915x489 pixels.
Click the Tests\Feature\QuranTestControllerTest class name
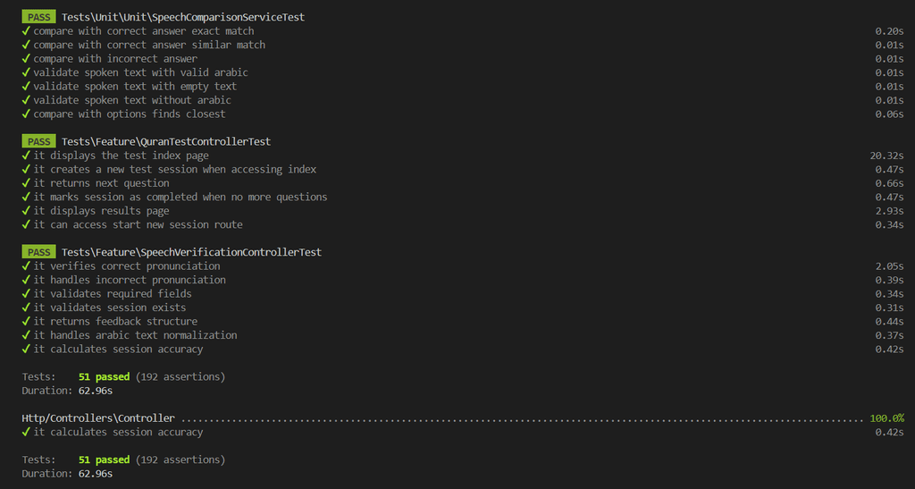(x=165, y=141)
